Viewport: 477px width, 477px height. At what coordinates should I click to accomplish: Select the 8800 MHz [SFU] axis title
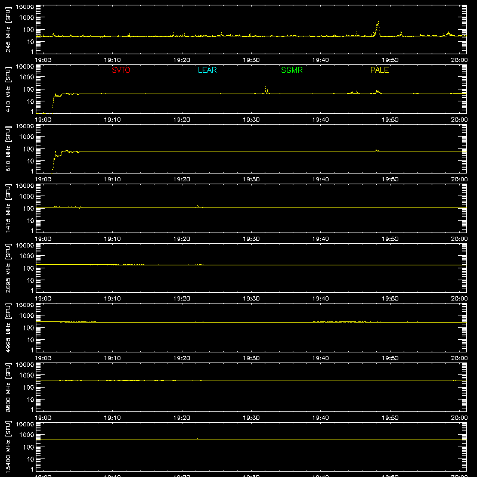8,387
